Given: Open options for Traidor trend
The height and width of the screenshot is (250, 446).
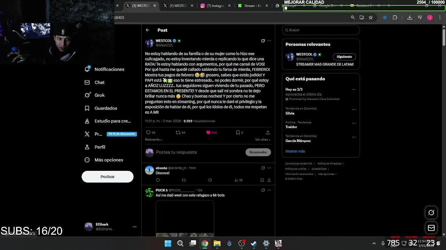Looking at the screenshot, I should [x=354, y=123].
